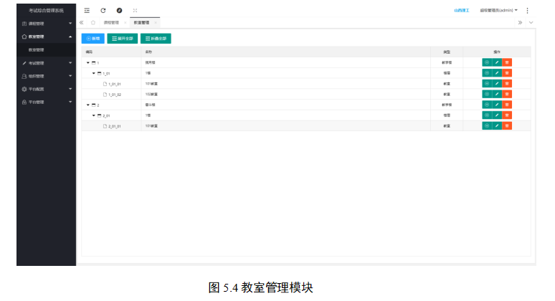Enter fullscreen with the expand icon
The width and height of the screenshot is (555, 301).
135,11
